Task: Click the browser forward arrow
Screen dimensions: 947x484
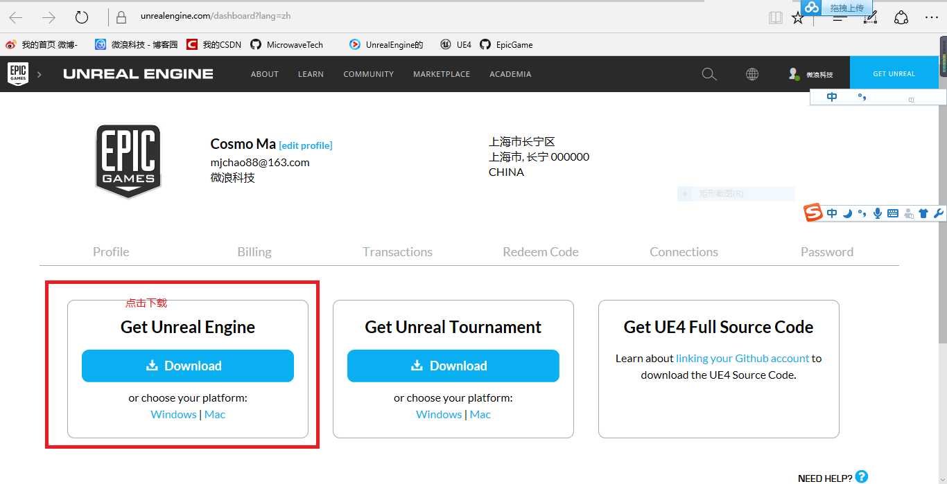Action: pyautogui.click(x=49, y=17)
